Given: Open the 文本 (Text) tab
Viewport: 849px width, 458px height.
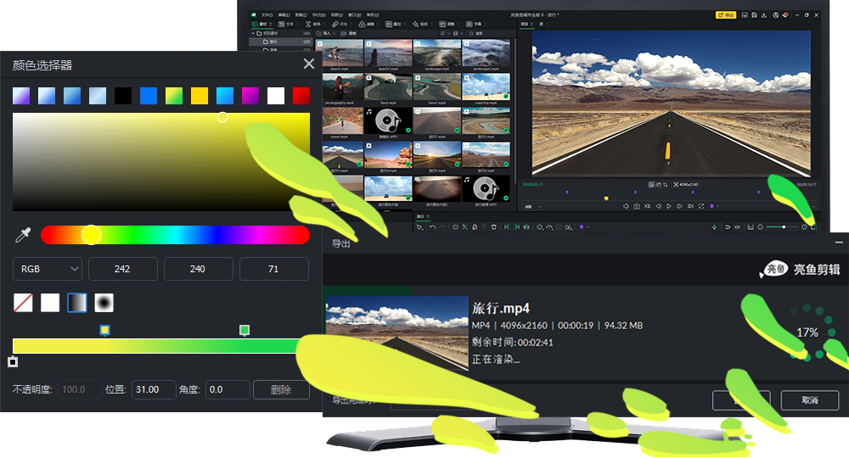Looking at the screenshot, I should click(286, 24).
